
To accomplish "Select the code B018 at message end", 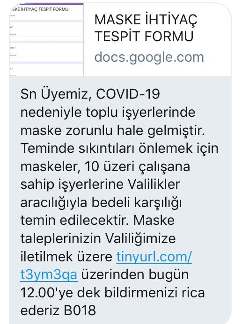I will pyautogui.click(x=80, y=311).
